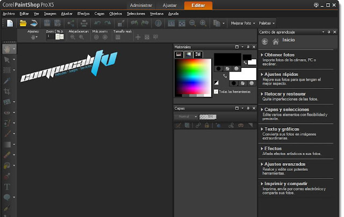Click the scanner import icon
Screen dimensions: 344x217
coord(34,23)
